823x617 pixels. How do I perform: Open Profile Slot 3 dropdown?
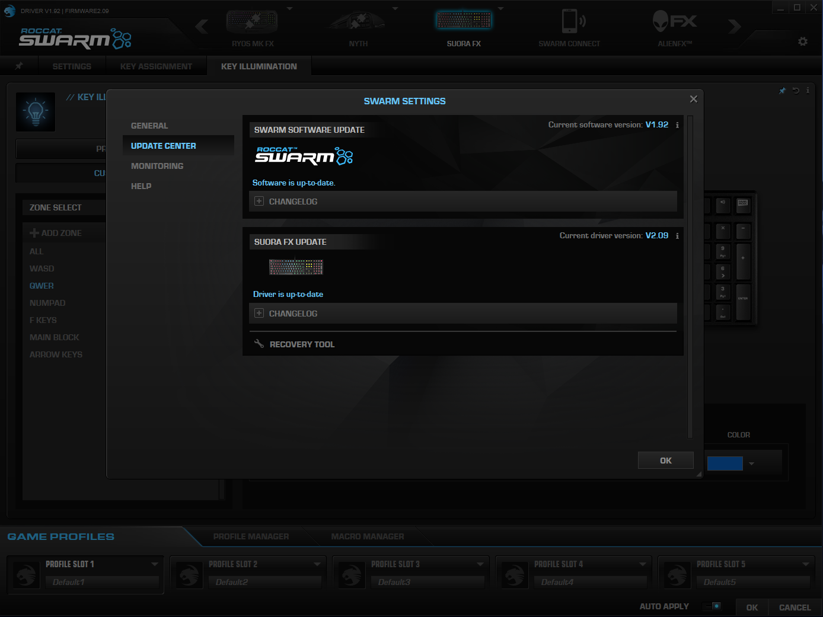click(480, 564)
